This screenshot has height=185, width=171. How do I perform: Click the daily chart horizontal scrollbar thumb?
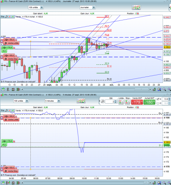point(142,89)
